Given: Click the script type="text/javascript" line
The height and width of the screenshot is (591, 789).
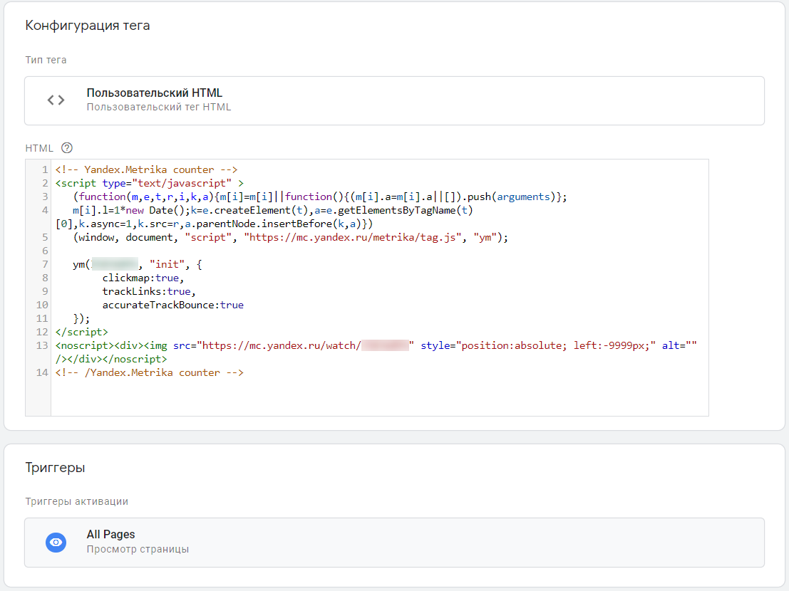Looking at the screenshot, I should pos(150,183).
